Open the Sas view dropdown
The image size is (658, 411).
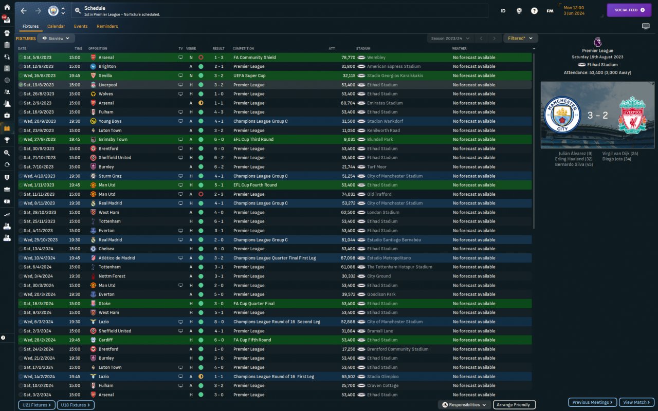57,38
